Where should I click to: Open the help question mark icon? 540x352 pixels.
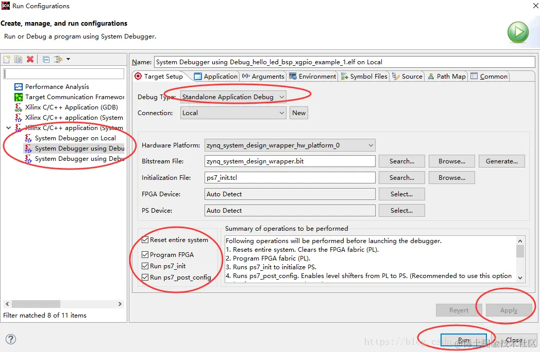click(11, 339)
